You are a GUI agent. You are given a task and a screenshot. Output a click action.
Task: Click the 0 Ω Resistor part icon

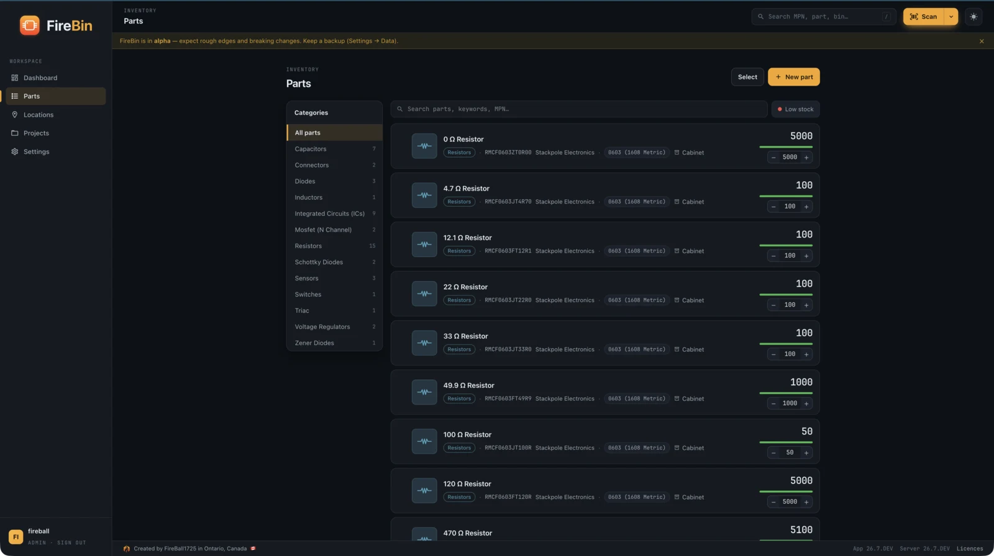click(424, 146)
